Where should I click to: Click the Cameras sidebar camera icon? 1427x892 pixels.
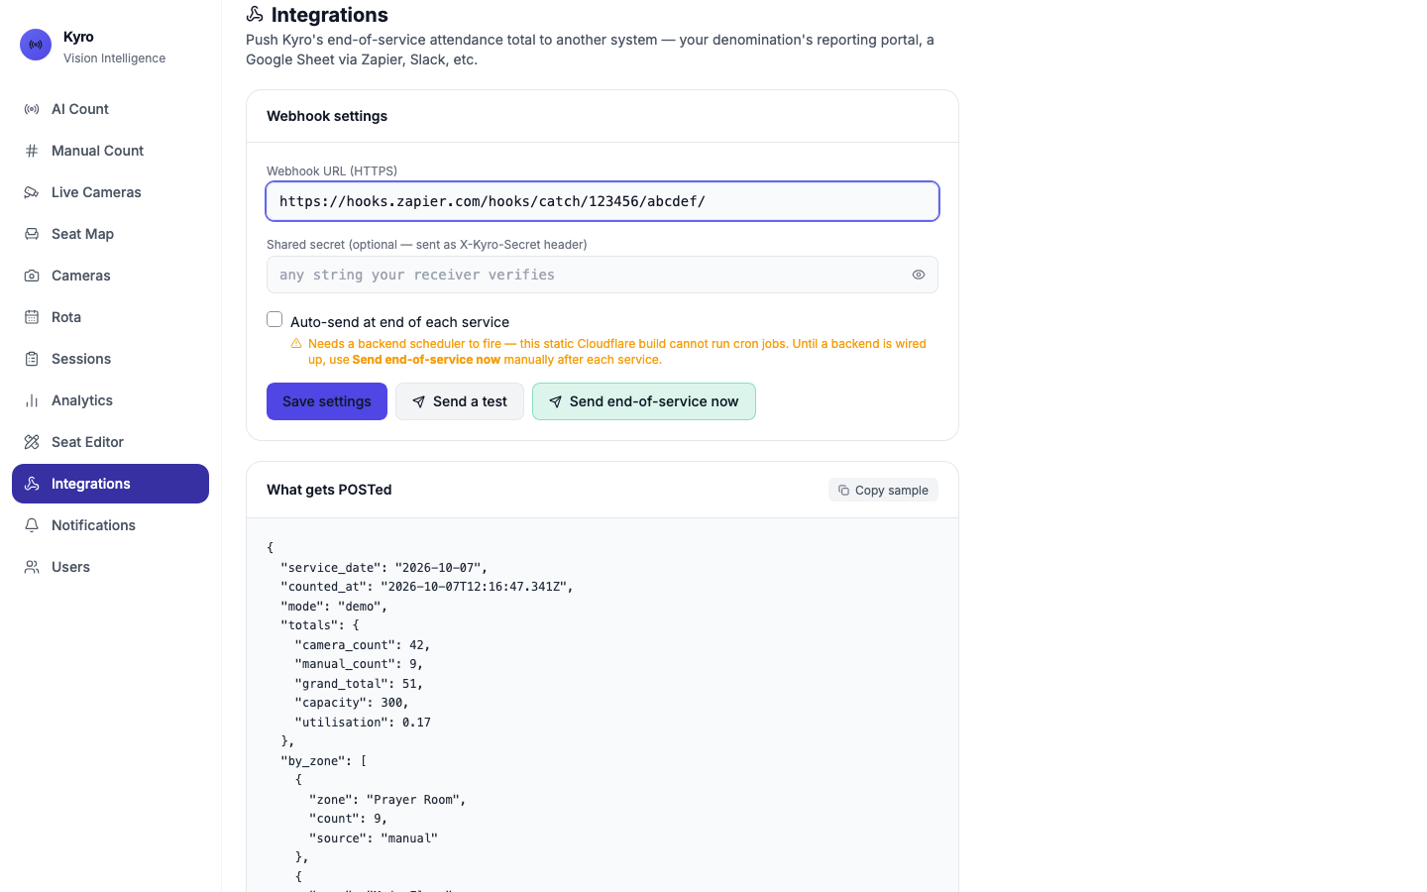click(x=32, y=276)
